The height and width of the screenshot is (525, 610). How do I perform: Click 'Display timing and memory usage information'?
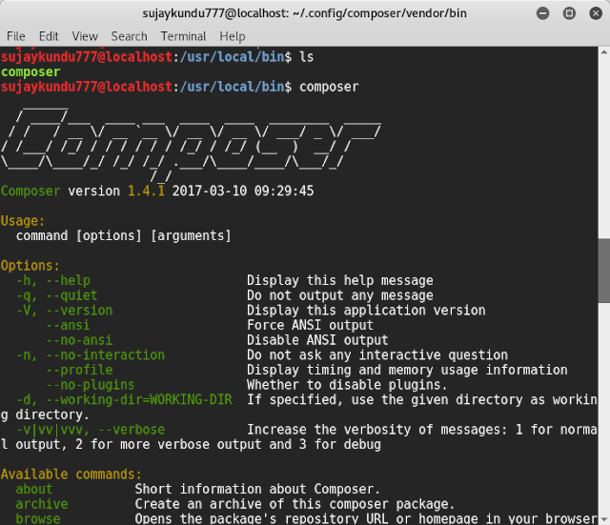[407, 370]
